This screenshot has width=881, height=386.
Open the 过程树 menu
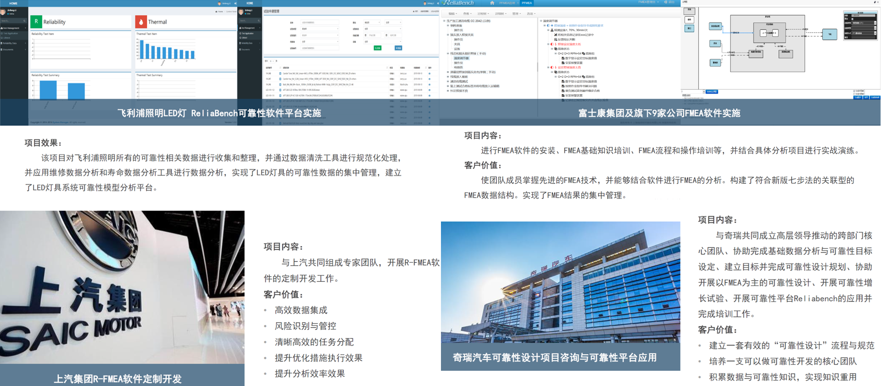(x=483, y=14)
